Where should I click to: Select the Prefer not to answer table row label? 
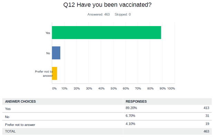pos(20,125)
